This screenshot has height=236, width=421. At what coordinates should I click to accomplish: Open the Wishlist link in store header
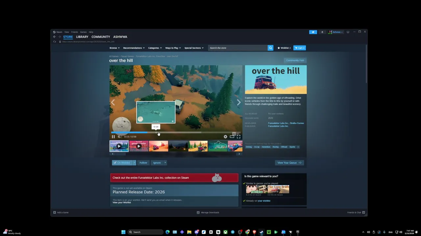tap(284, 48)
